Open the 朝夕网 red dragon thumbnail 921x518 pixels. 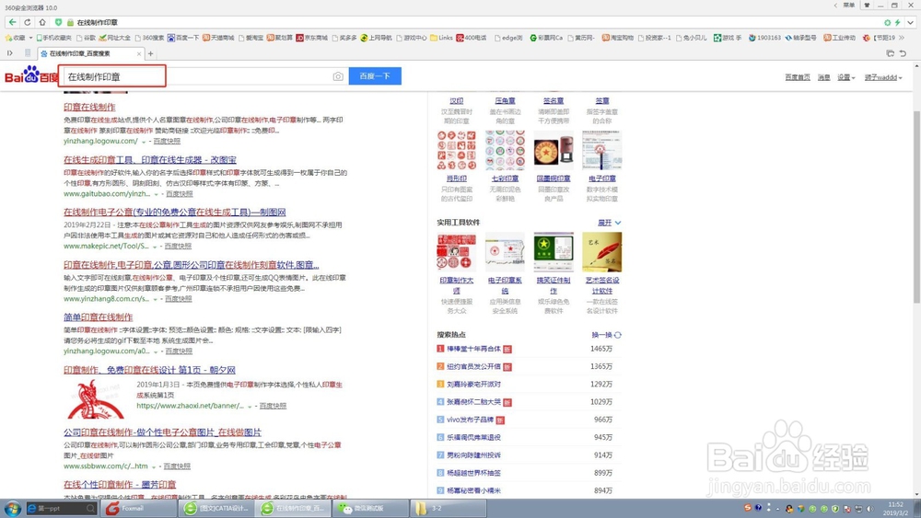[x=96, y=399]
